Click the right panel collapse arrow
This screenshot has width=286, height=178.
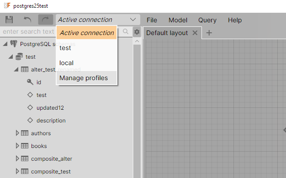point(285,130)
